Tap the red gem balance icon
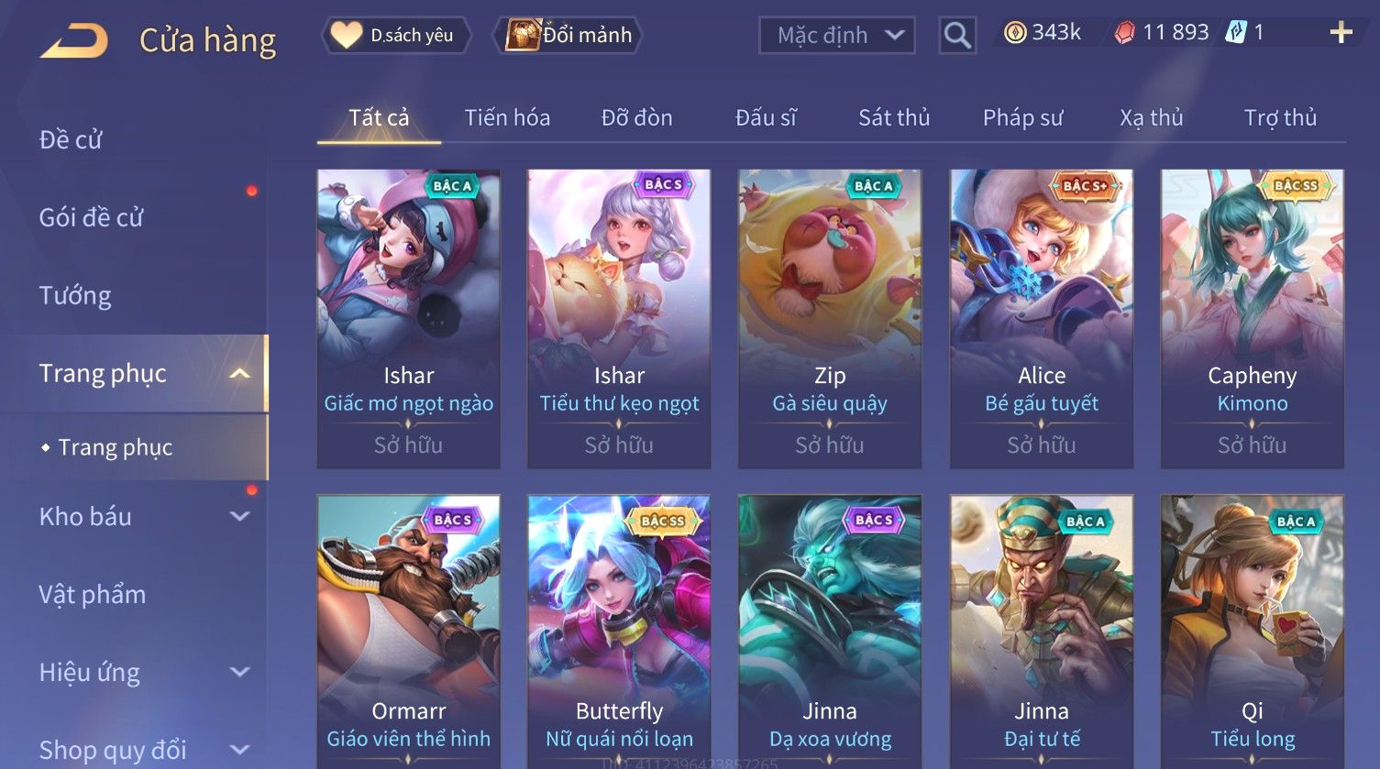This screenshot has height=769, width=1380. (1124, 33)
